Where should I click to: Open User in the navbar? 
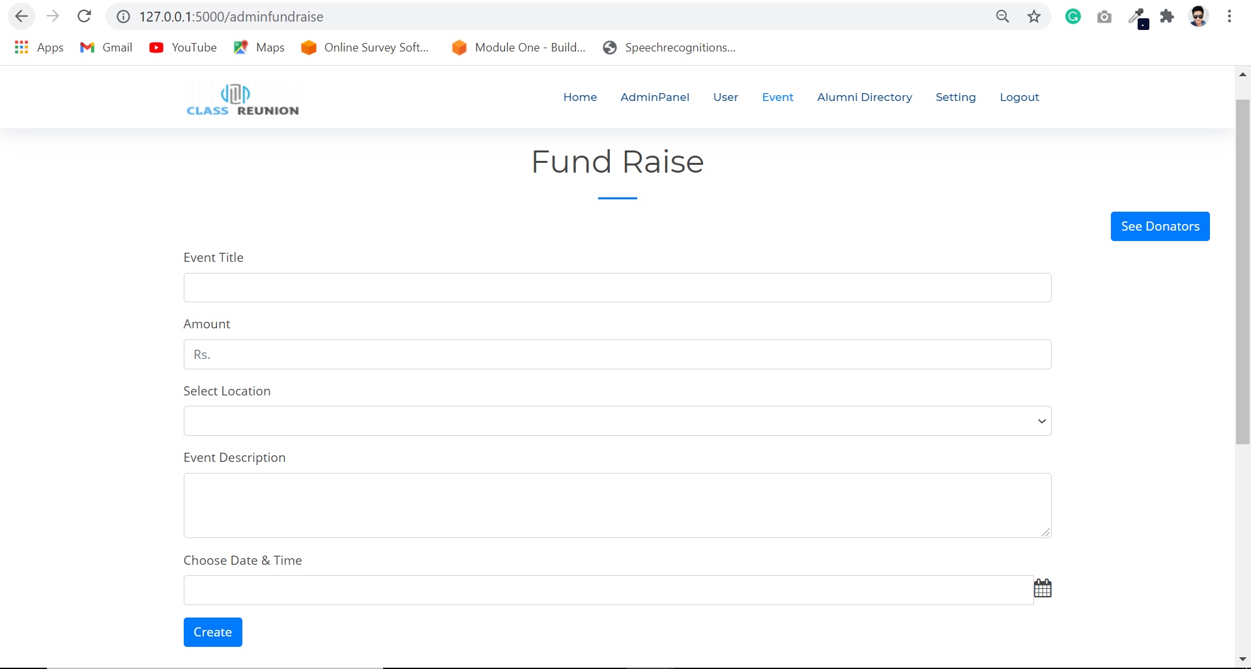(726, 97)
